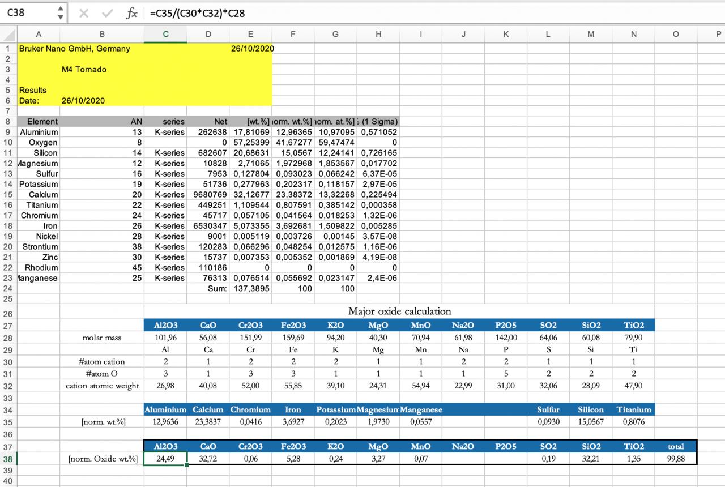Select the oxide value 1,35
Screen dimensions: 725x487
point(633,459)
